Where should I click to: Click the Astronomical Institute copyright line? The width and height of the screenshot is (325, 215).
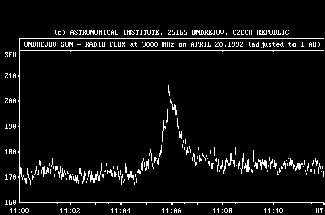(172, 32)
